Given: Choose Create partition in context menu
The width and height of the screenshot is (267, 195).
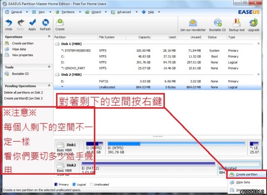Looking at the screenshot, I should click(247, 174).
